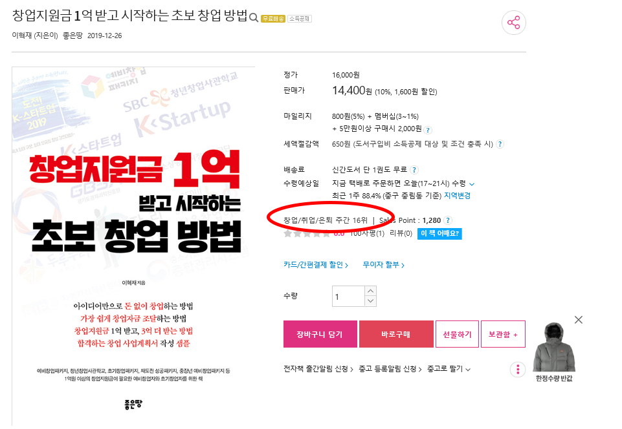Open the help icon next to 구매시 2,000원

click(x=428, y=130)
